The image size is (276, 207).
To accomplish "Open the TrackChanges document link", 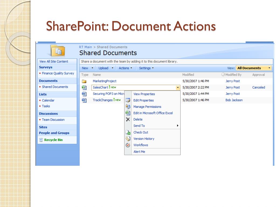I will 103,100.
